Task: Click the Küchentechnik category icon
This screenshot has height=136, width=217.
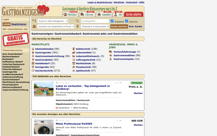Action: (33, 70)
